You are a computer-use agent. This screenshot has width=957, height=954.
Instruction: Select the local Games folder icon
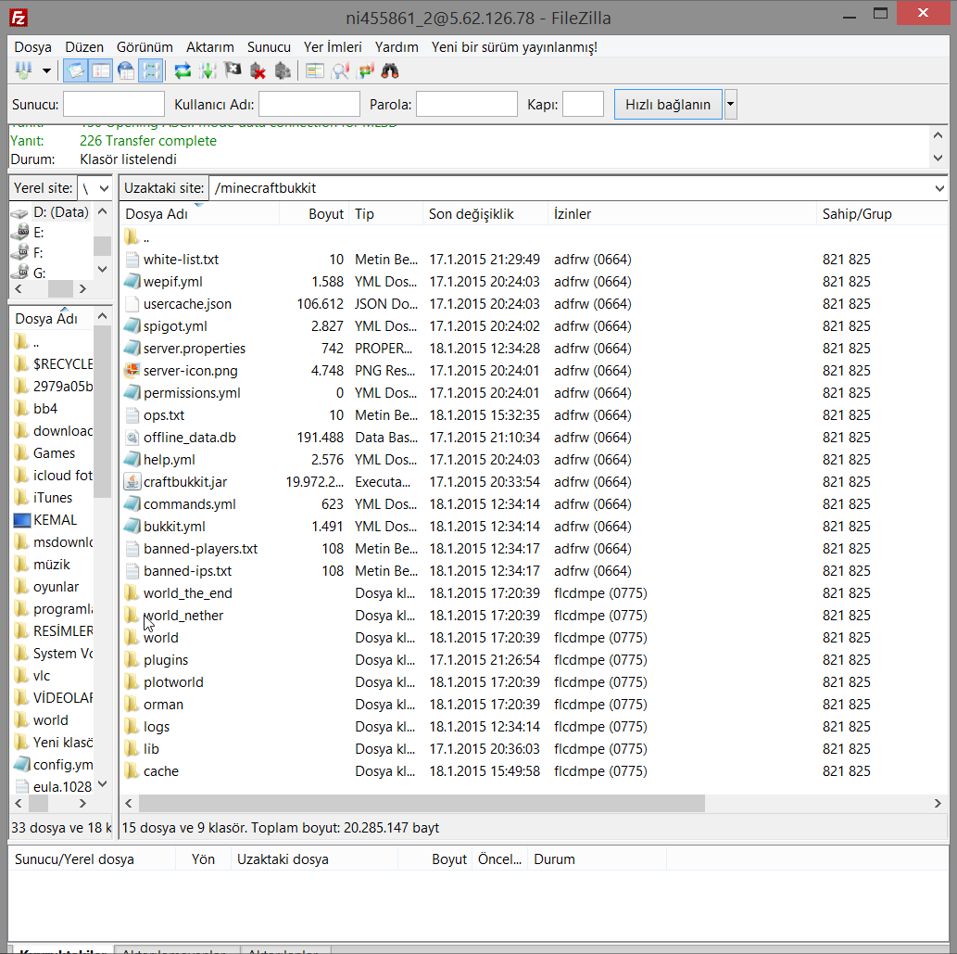pyautogui.click(x=21, y=453)
